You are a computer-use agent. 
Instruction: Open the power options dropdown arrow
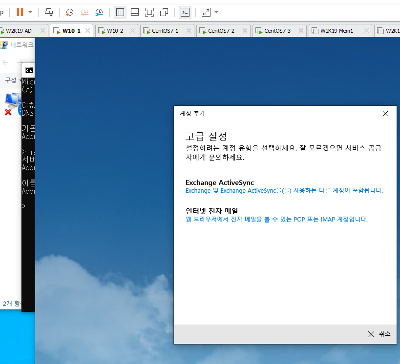(x=30, y=12)
